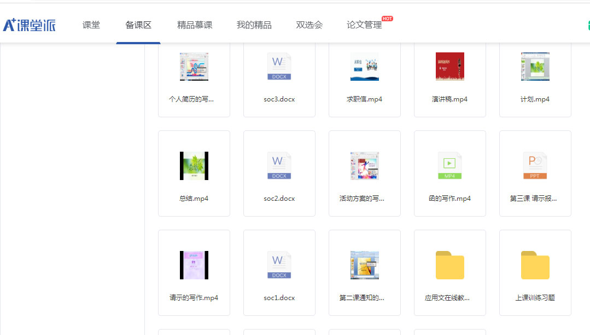Click the 请示的写作.mp4 file name
The width and height of the screenshot is (590, 335).
coord(194,298)
